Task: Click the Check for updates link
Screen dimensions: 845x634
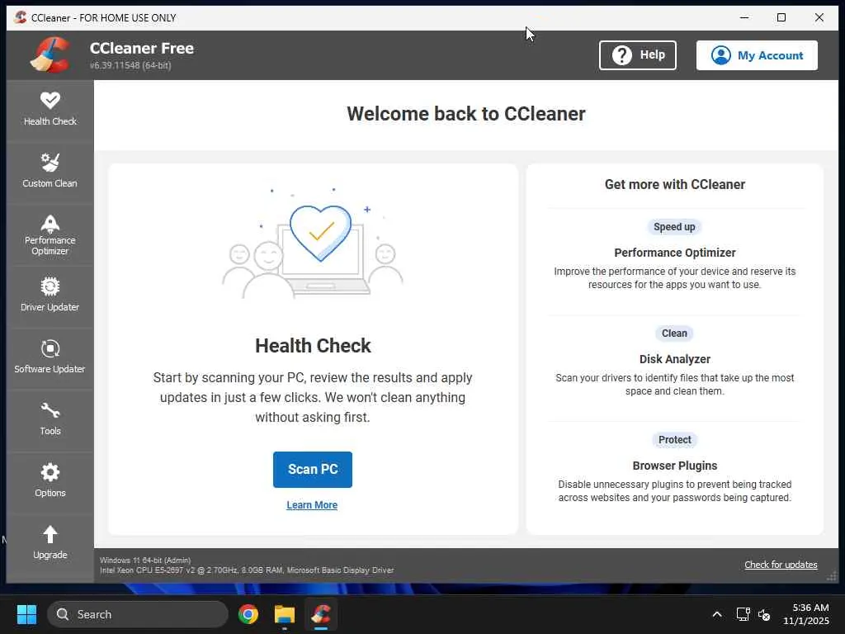Action: pyautogui.click(x=781, y=565)
